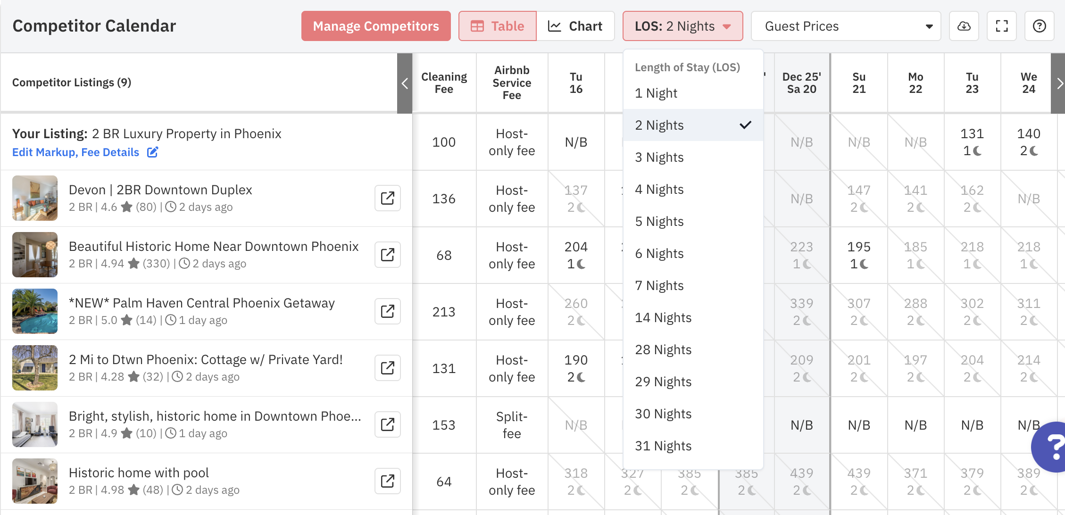This screenshot has width=1065, height=515.
Task: Switch to Table view
Action: [x=498, y=26]
